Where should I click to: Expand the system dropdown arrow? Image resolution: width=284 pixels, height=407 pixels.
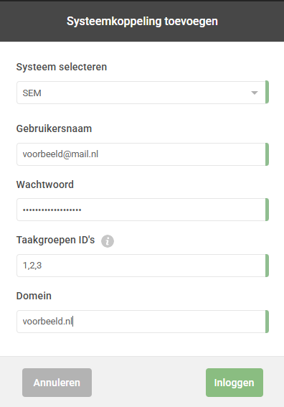[255, 93]
